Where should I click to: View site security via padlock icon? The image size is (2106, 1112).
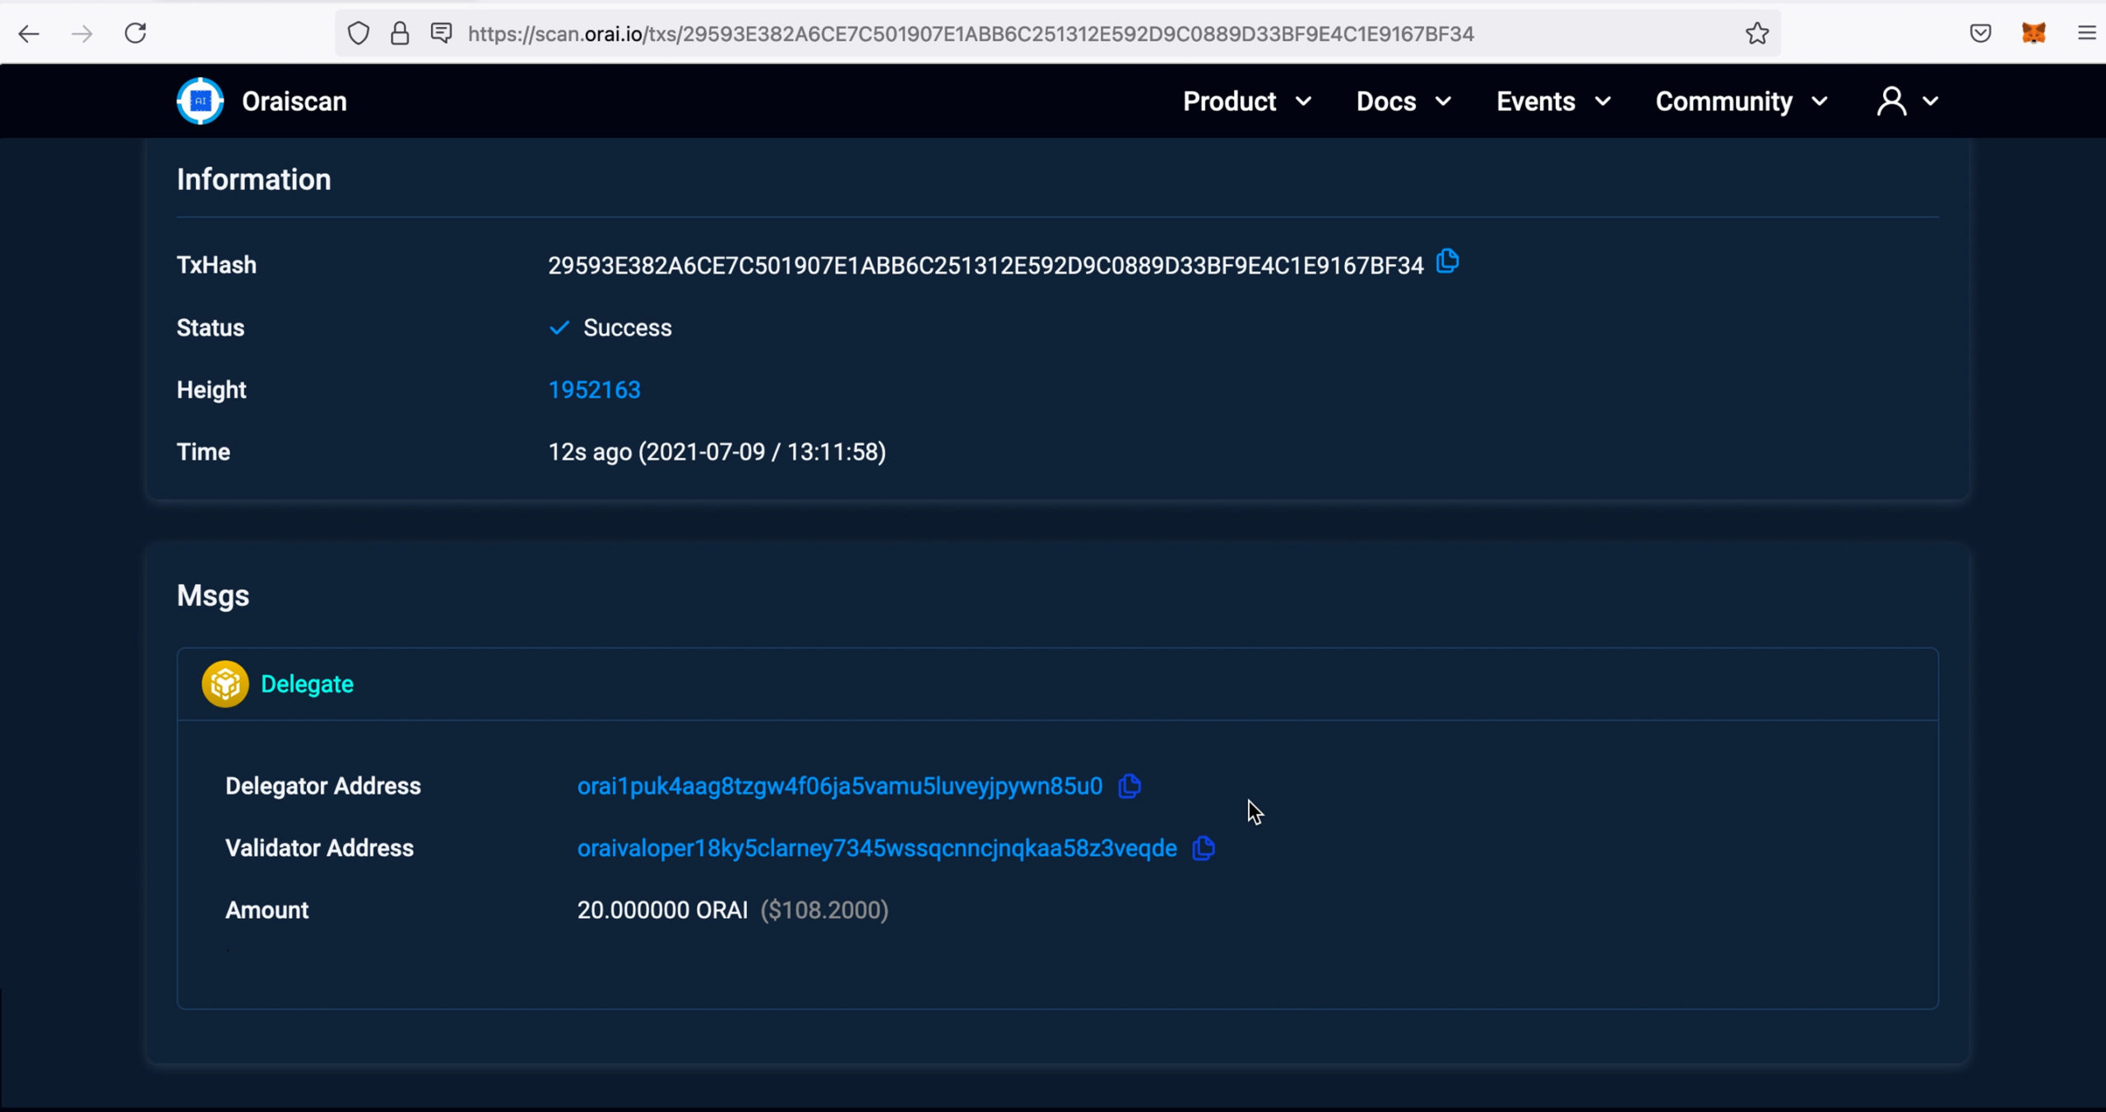[x=400, y=34]
